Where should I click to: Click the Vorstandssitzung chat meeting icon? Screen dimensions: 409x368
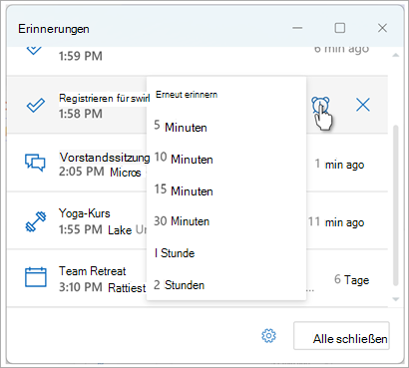[x=35, y=163]
